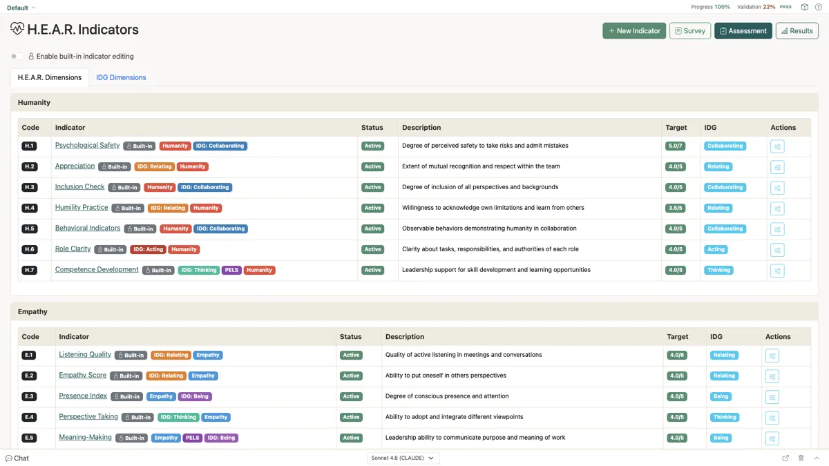This screenshot has width=829, height=466.
Task: Open actions icon for Humility Practice row
Action: click(x=777, y=208)
